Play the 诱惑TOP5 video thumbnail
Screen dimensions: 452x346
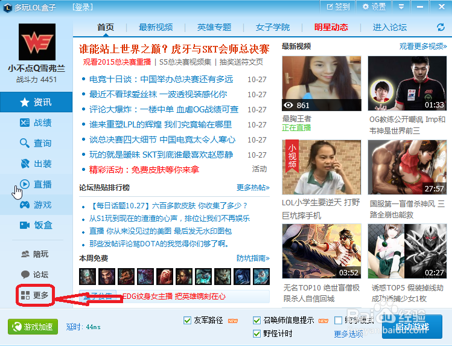(x=407, y=251)
